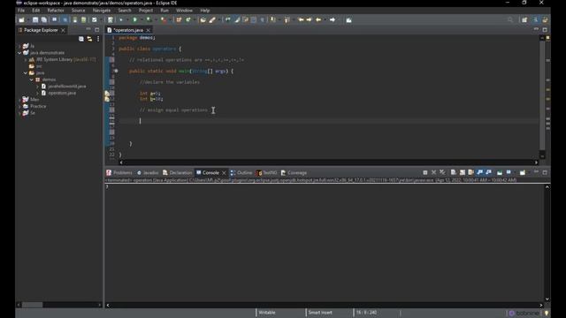Click Remove Launch (X) in Console toolbar
Image resolution: width=566 pixels, height=318 pixels.
point(434,173)
